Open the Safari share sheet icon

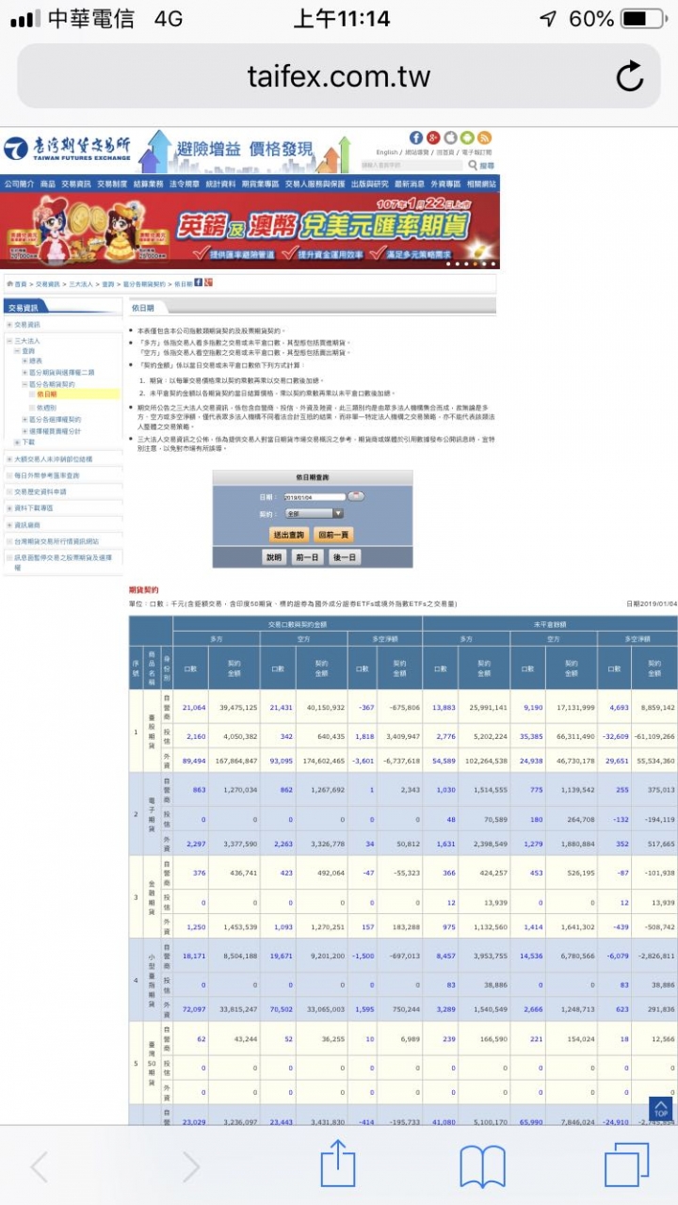pos(338,1164)
